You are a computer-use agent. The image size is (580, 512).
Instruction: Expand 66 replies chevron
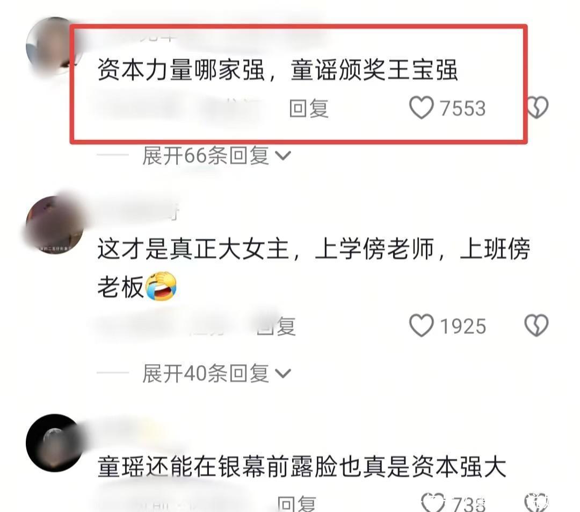tap(283, 155)
